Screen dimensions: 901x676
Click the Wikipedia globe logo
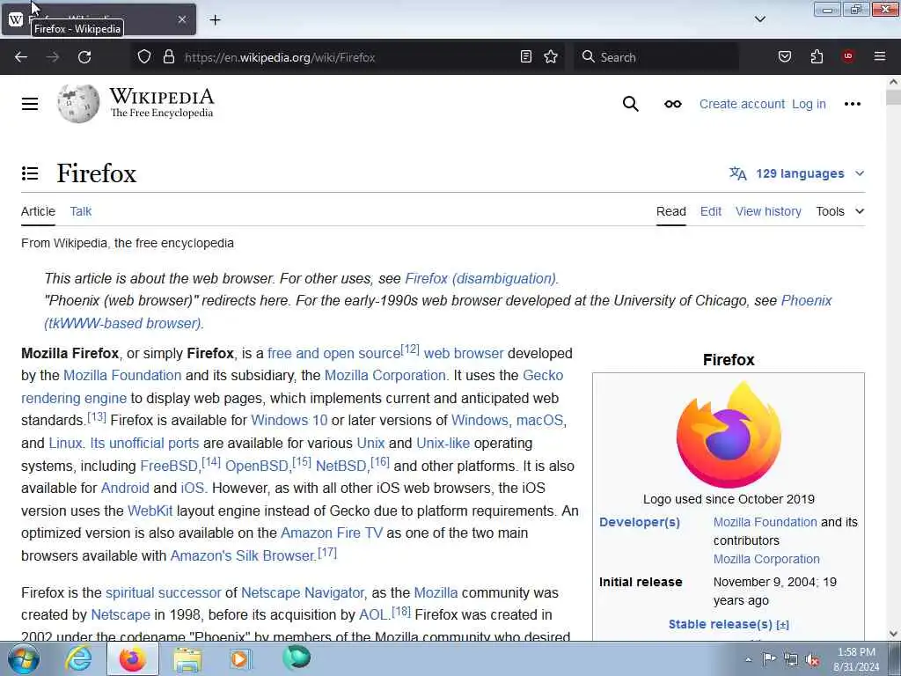(x=78, y=104)
